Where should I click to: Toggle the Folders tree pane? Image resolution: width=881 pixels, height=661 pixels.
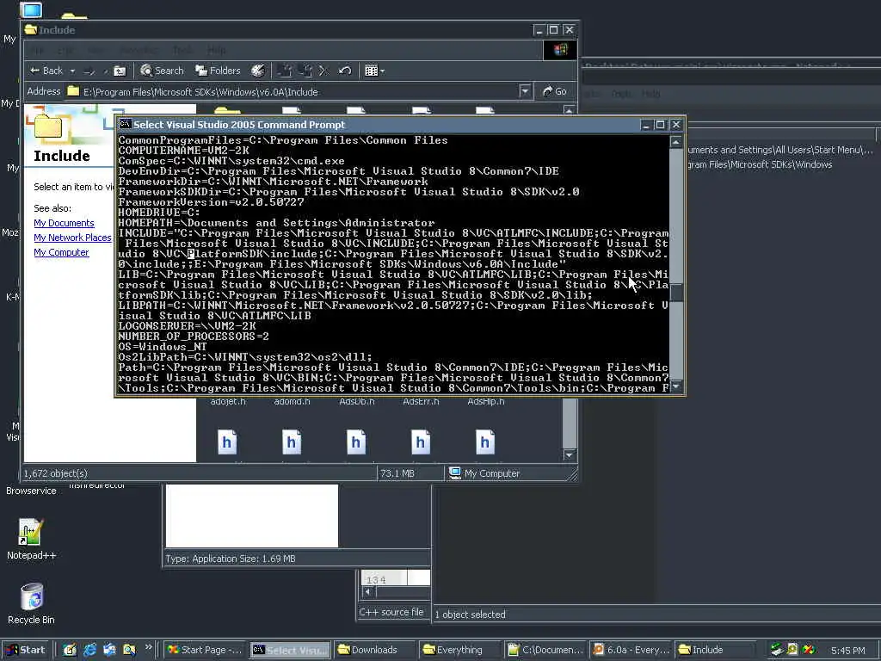pos(218,71)
